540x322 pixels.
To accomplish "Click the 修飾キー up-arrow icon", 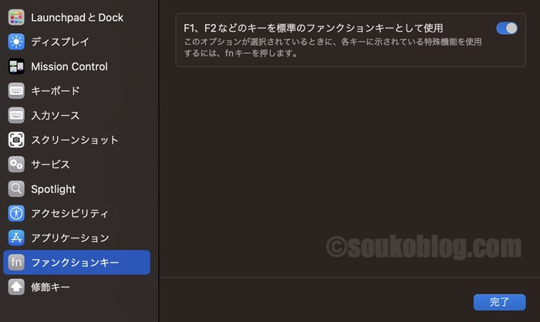I will [16, 286].
